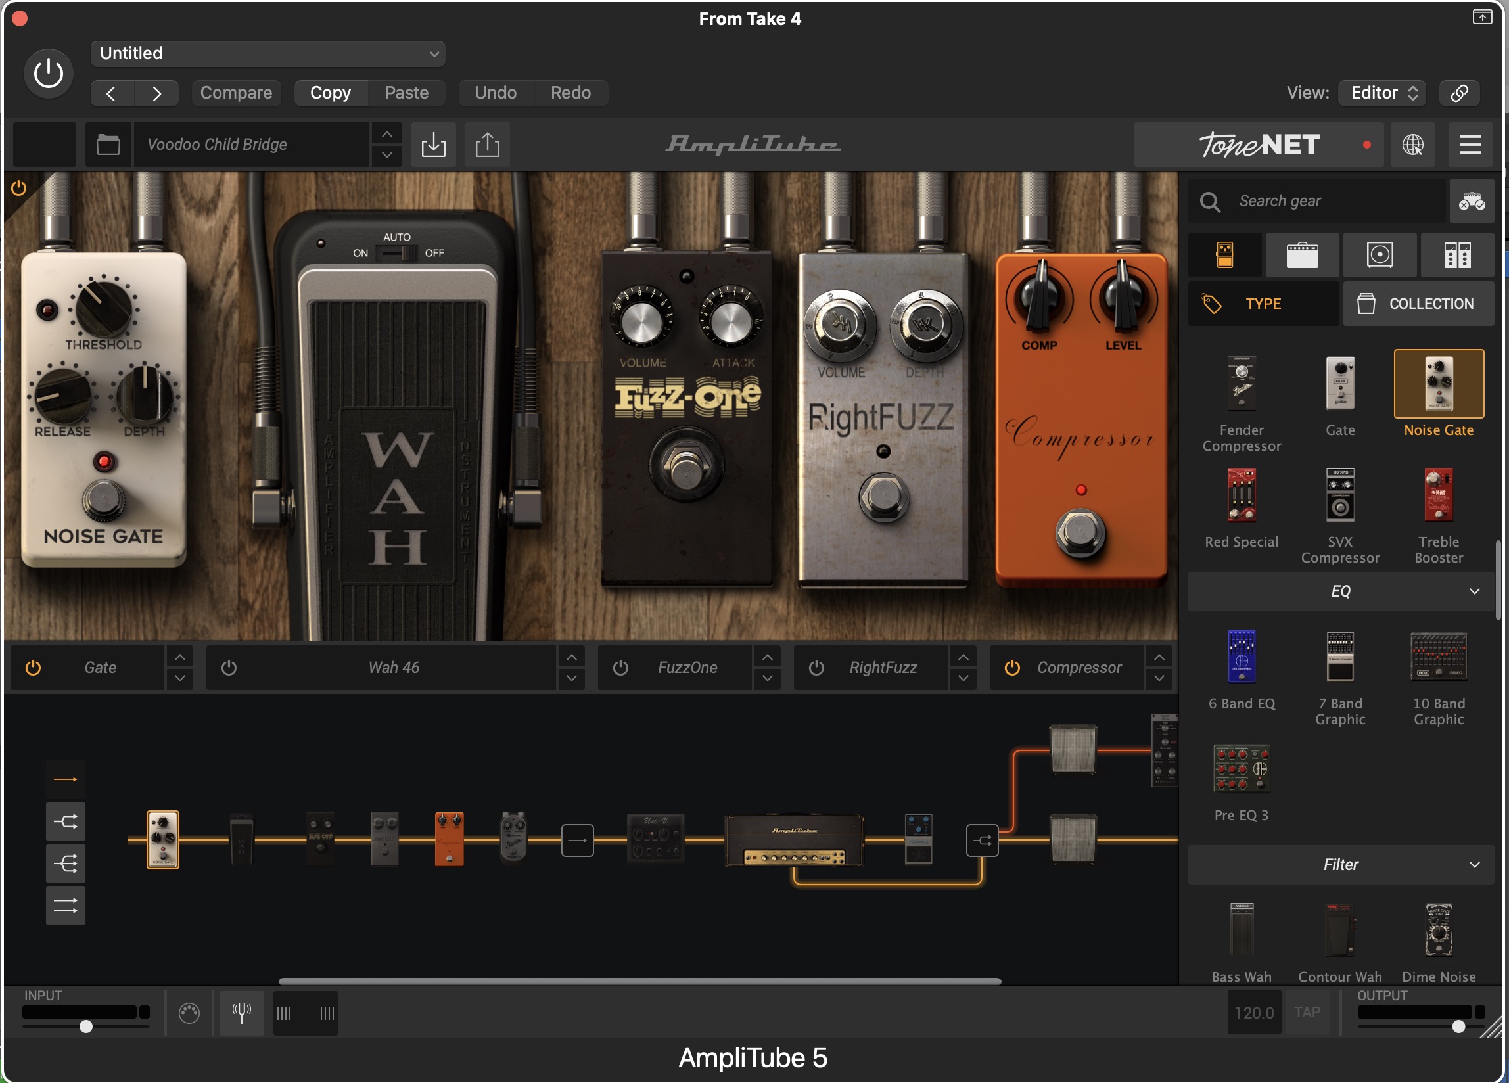Select the 10 Band Graphic pedal

(1439, 657)
